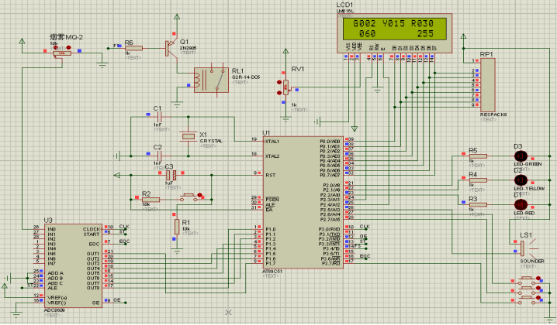Click the 'CLOCK' pin on U3
Image resolution: width=557 pixels, height=325 pixels.
(92, 229)
